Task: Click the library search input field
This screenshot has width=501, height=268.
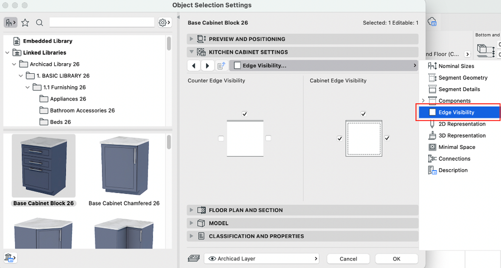Action: pyautogui.click(x=102, y=23)
